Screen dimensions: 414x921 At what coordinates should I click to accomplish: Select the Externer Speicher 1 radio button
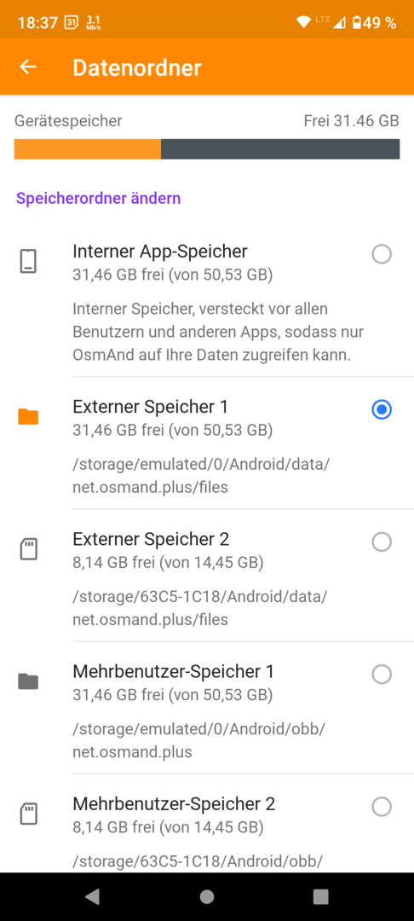(x=382, y=410)
